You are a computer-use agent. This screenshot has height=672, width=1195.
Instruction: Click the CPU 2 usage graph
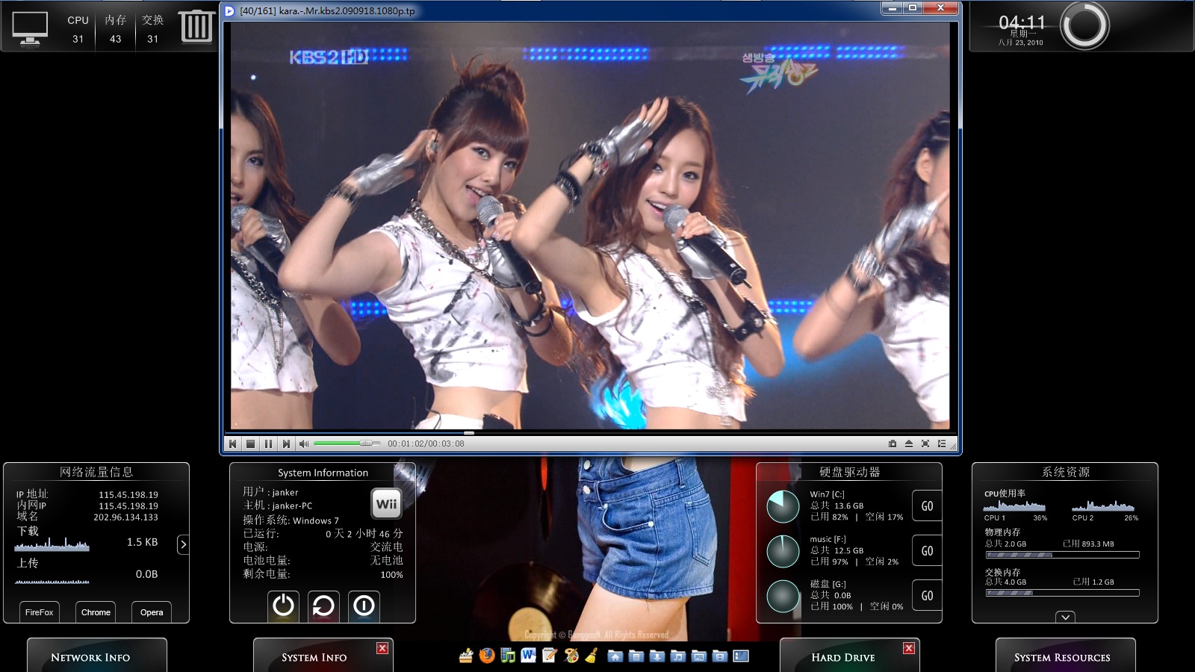[1103, 505]
